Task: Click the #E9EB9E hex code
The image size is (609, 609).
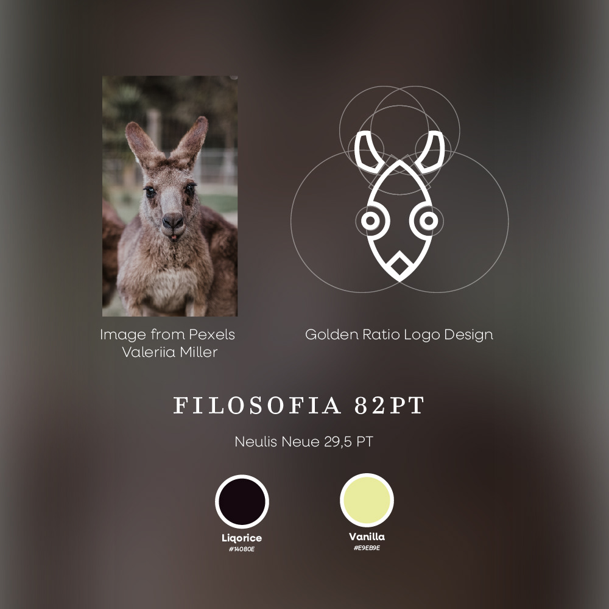Action: coord(367,548)
